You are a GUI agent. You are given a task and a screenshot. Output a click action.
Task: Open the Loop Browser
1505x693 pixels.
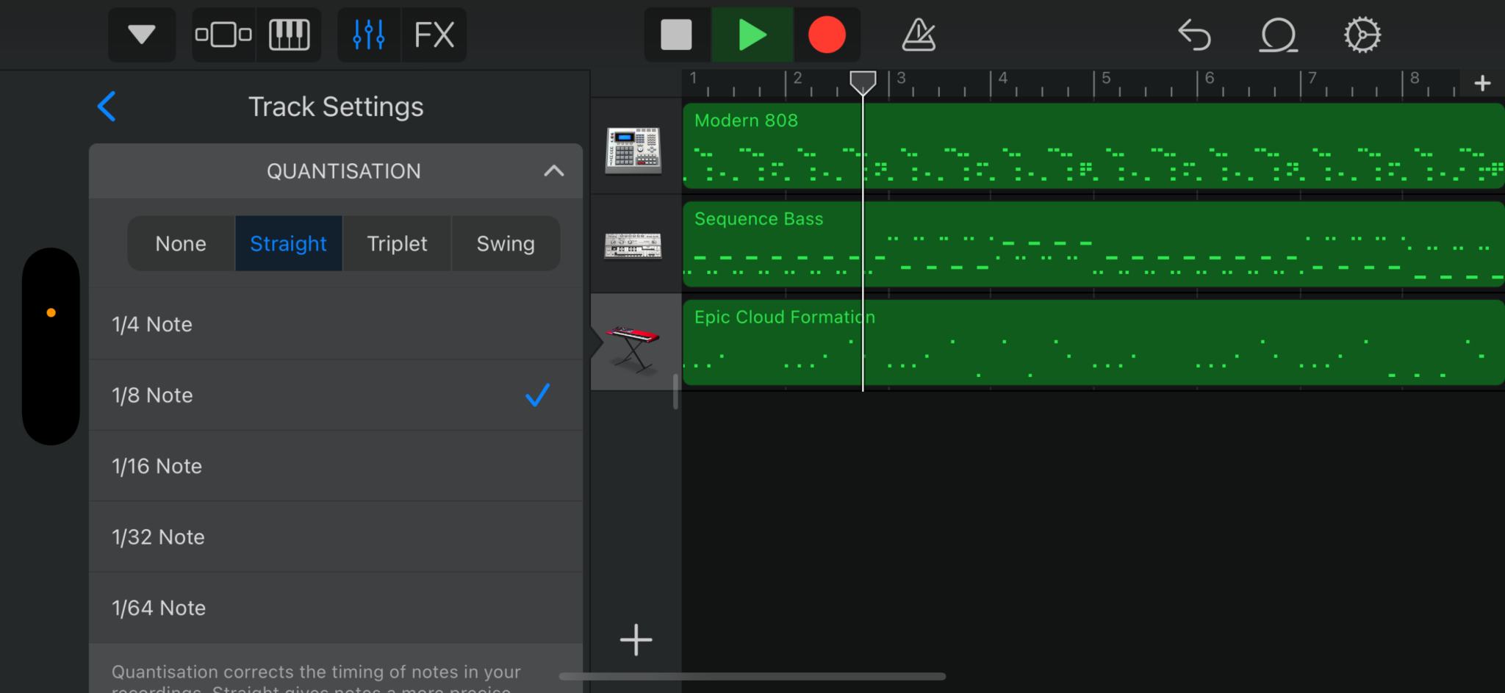(1278, 34)
